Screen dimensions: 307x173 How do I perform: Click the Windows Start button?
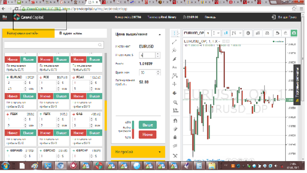point(6,166)
